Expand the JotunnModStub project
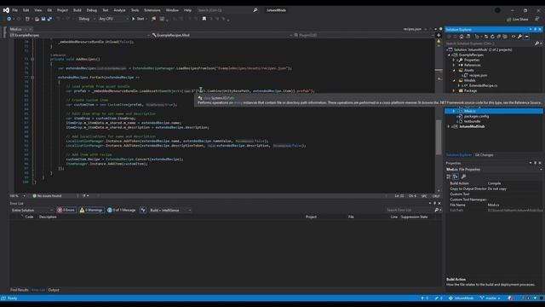 point(449,126)
